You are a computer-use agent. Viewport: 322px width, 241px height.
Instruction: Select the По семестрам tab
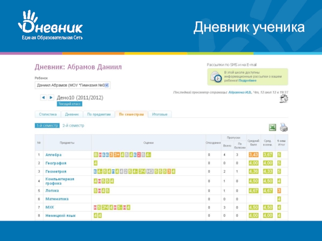coord(132,114)
